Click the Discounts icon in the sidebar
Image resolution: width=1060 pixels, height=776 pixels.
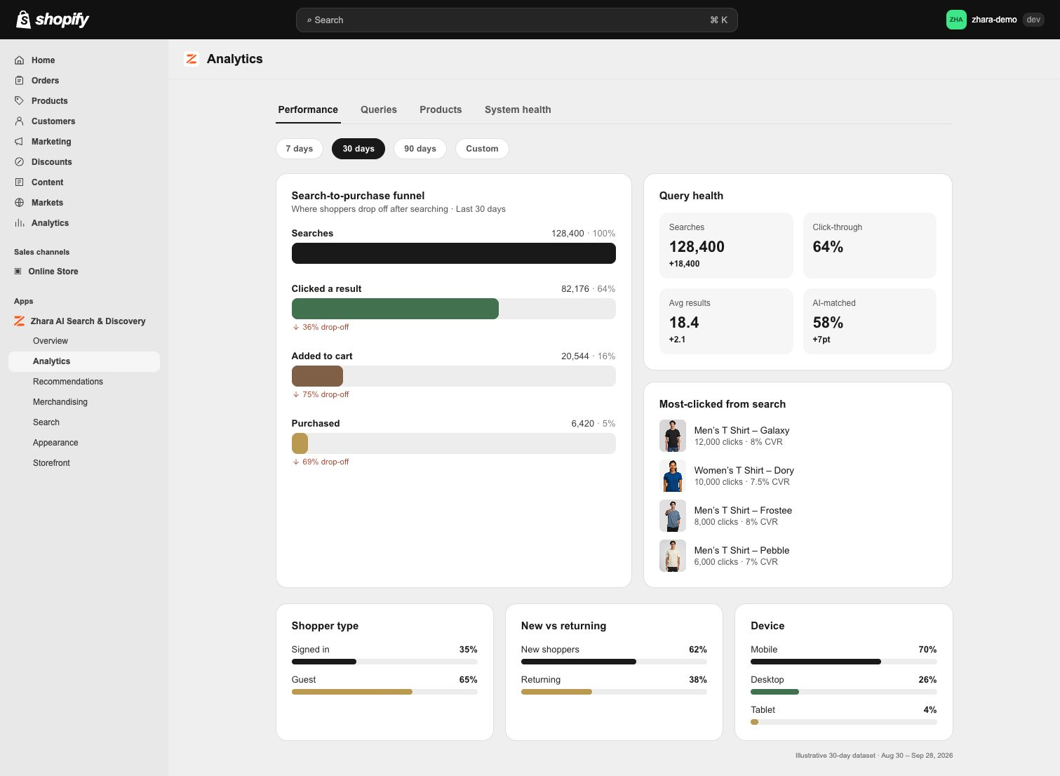click(x=20, y=162)
